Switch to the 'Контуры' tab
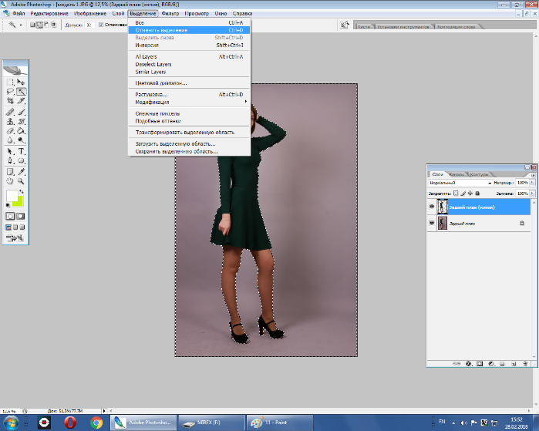Image resolution: width=539 pixels, height=431 pixels. point(479,174)
